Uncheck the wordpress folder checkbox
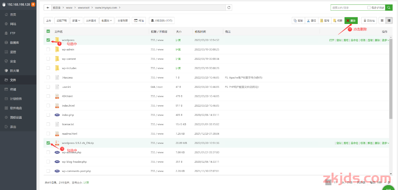The width and height of the screenshot is (398, 190). [48, 40]
